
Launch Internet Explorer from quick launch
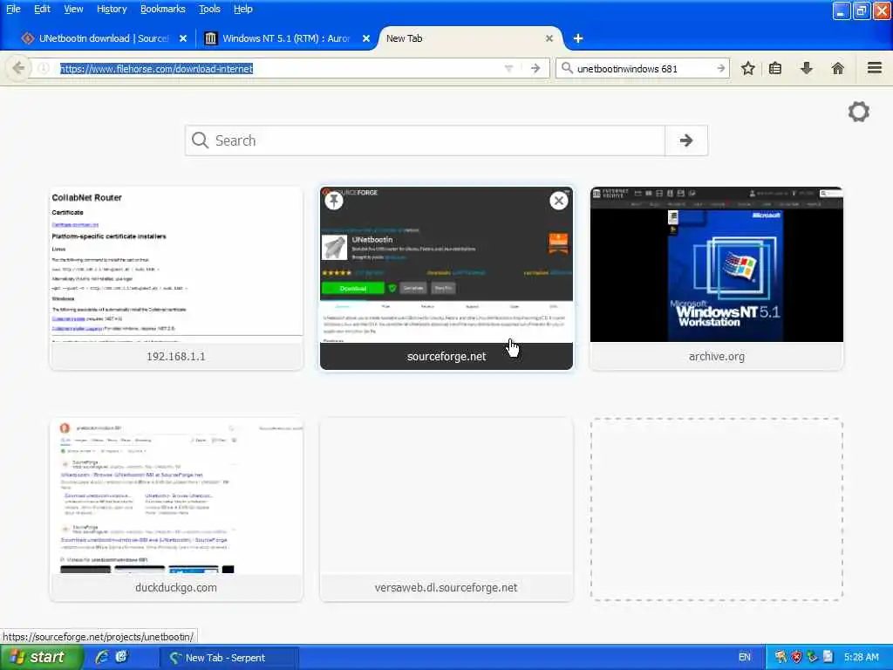pos(102,657)
